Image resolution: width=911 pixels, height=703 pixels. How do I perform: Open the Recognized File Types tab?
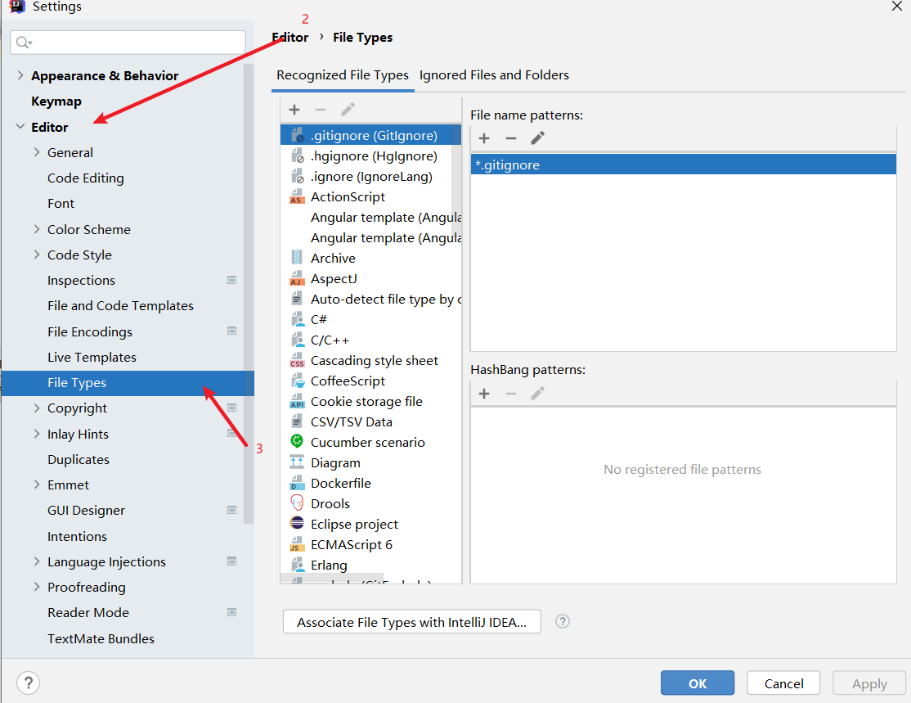342,75
